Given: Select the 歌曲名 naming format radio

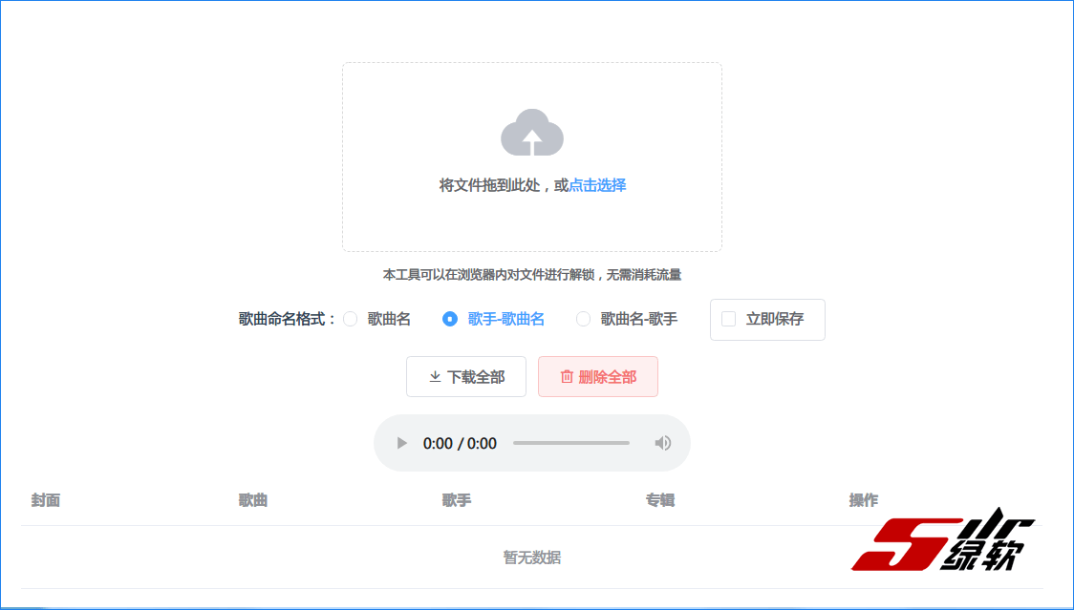Looking at the screenshot, I should click(x=351, y=319).
